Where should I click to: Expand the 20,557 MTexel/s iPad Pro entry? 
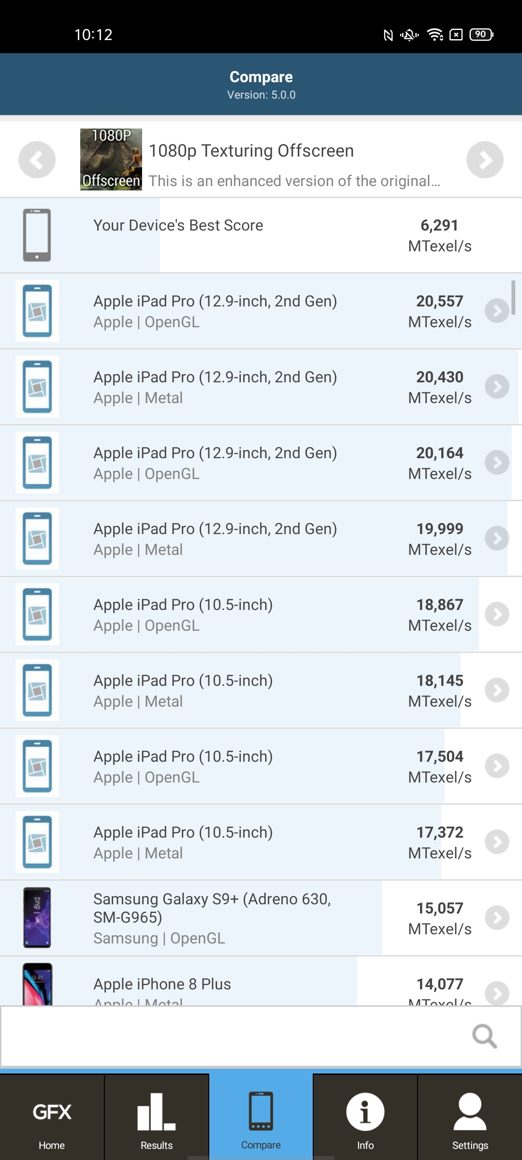[x=497, y=311]
